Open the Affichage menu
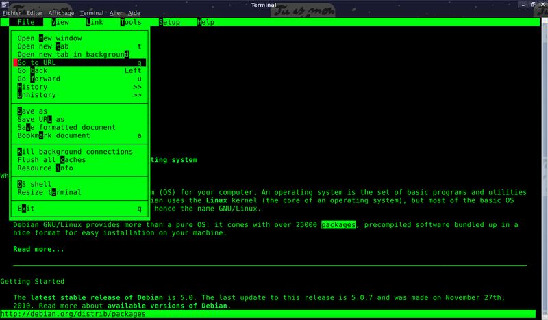This screenshot has height=320, width=548. 61,13
